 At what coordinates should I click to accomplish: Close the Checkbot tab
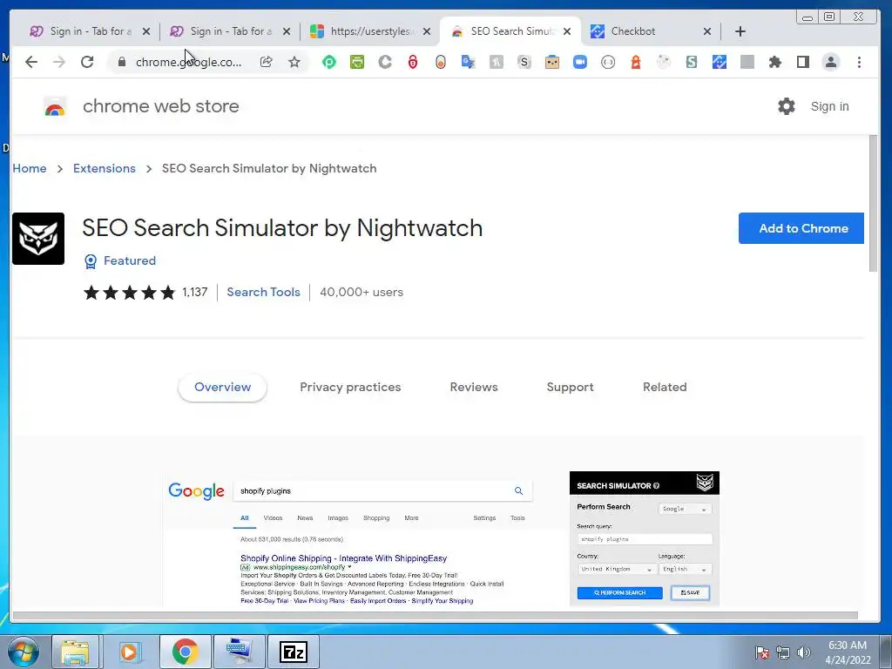coord(707,31)
